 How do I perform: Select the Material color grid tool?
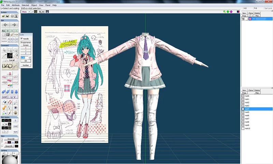point(10,85)
